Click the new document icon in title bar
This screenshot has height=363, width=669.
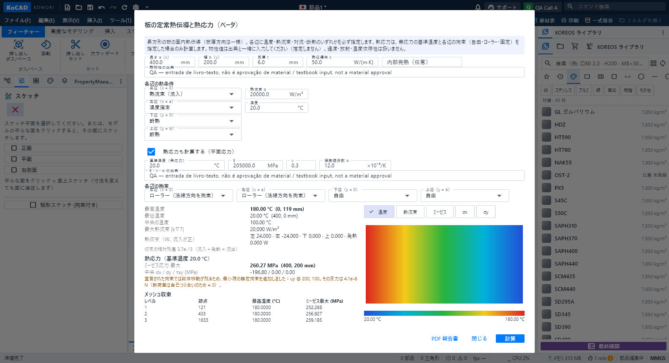pyautogui.click(x=68, y=7)
